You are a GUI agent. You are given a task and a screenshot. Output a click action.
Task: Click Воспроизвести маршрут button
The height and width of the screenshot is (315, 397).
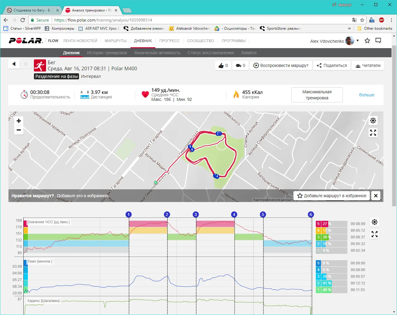coord(281,65)
